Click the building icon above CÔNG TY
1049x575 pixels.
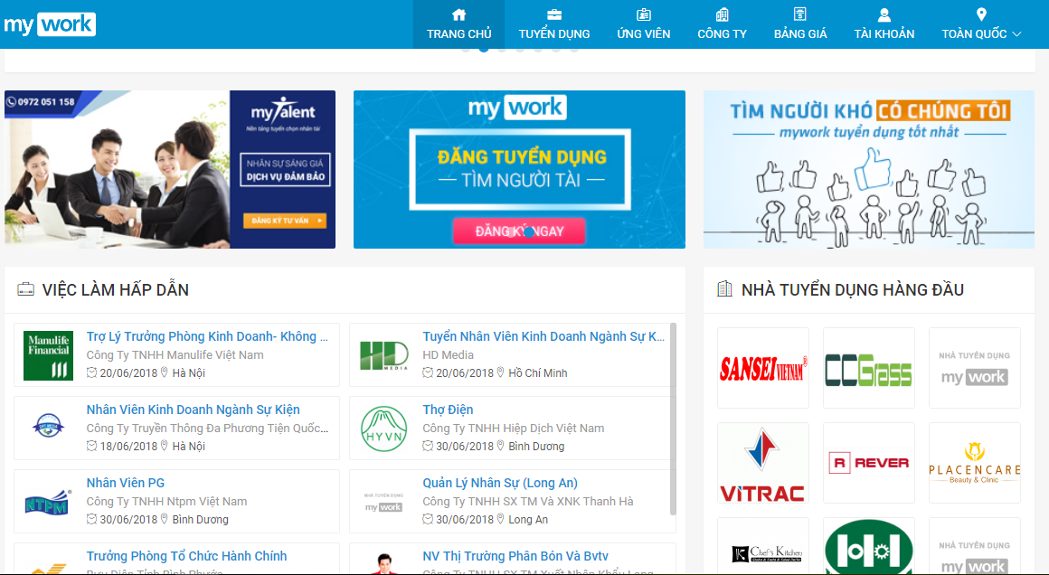(722, 14)
